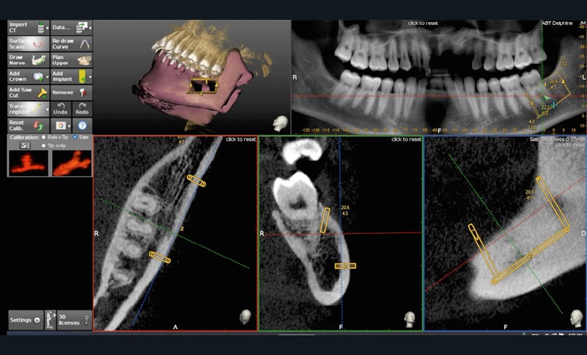Expand the Add Implant dropdown arrow
The height and width of the screenshot is (355, 587).
click(90, 76)
